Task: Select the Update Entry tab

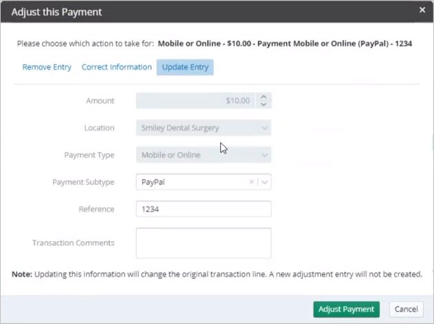Action: pyautogui.click(x=185, y=67)
